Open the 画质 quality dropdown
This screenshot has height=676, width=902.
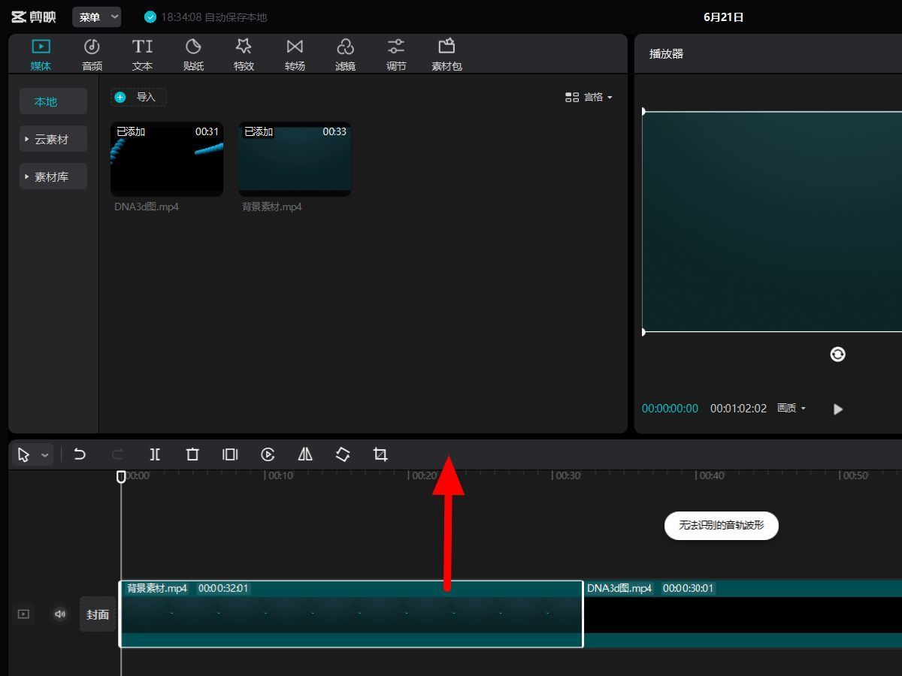tap(792, 409)
